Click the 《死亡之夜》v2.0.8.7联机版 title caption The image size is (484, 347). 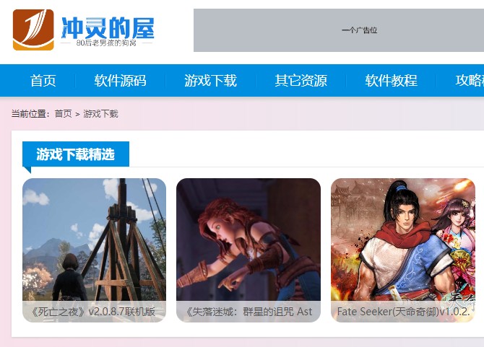93,312
